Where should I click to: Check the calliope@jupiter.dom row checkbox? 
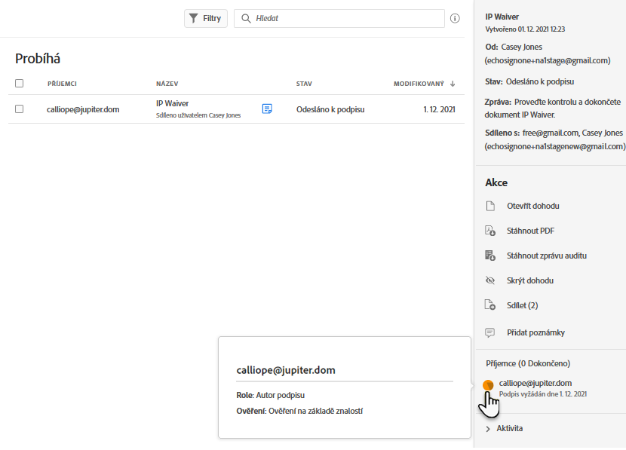19,109
